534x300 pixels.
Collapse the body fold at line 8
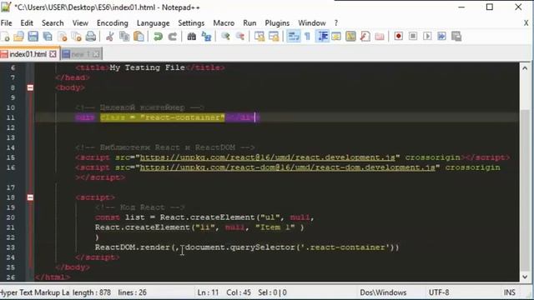click(30, 87)
